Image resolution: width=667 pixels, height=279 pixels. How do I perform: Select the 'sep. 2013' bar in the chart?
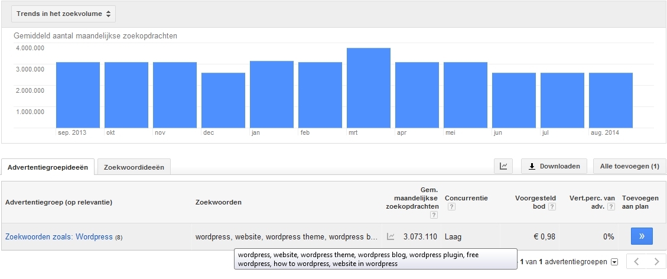pos(78,95)
